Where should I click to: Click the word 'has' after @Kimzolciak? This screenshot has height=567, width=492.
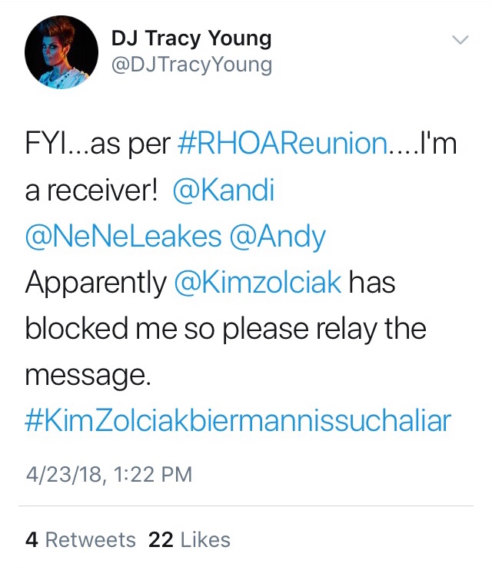372,283
